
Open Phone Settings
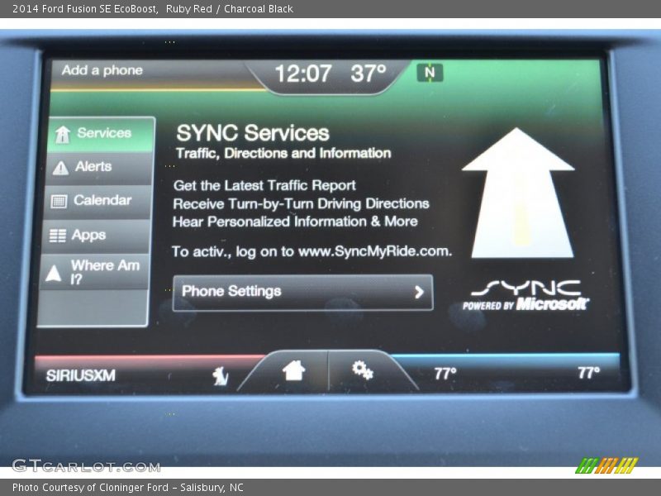coord(302,293)
